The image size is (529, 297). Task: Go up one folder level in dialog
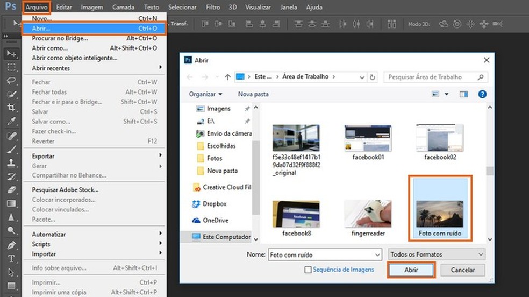pos(228,77)
